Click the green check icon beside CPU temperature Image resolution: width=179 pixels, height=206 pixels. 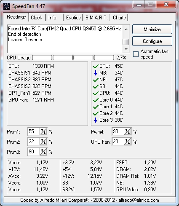tap(96, 66)
